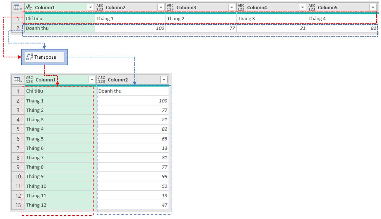The width and height of the screenshot is (381, 219).
Task: Open the filter dropdown of Column4
Action: [x=302, y=8]
